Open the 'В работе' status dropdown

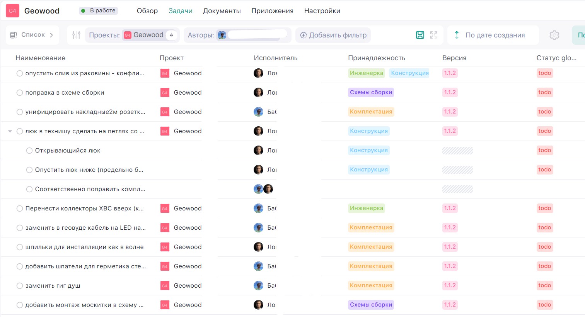click(x=99, y=11)
